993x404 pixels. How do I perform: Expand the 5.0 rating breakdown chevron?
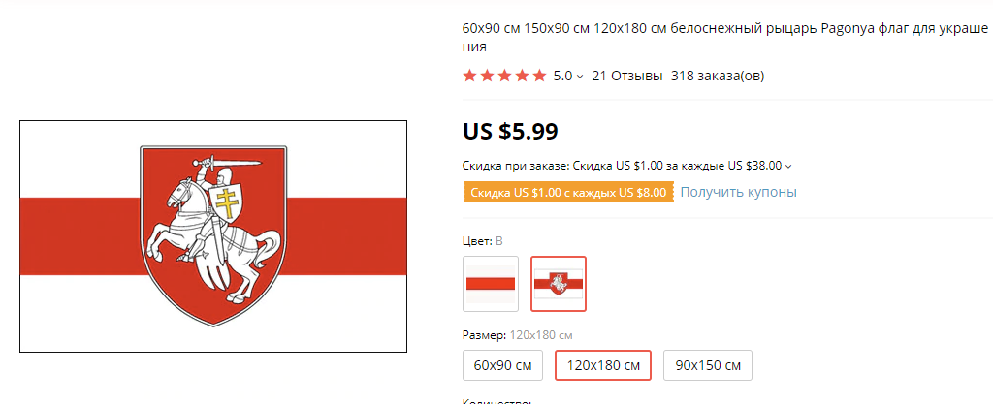pos(580,77)
